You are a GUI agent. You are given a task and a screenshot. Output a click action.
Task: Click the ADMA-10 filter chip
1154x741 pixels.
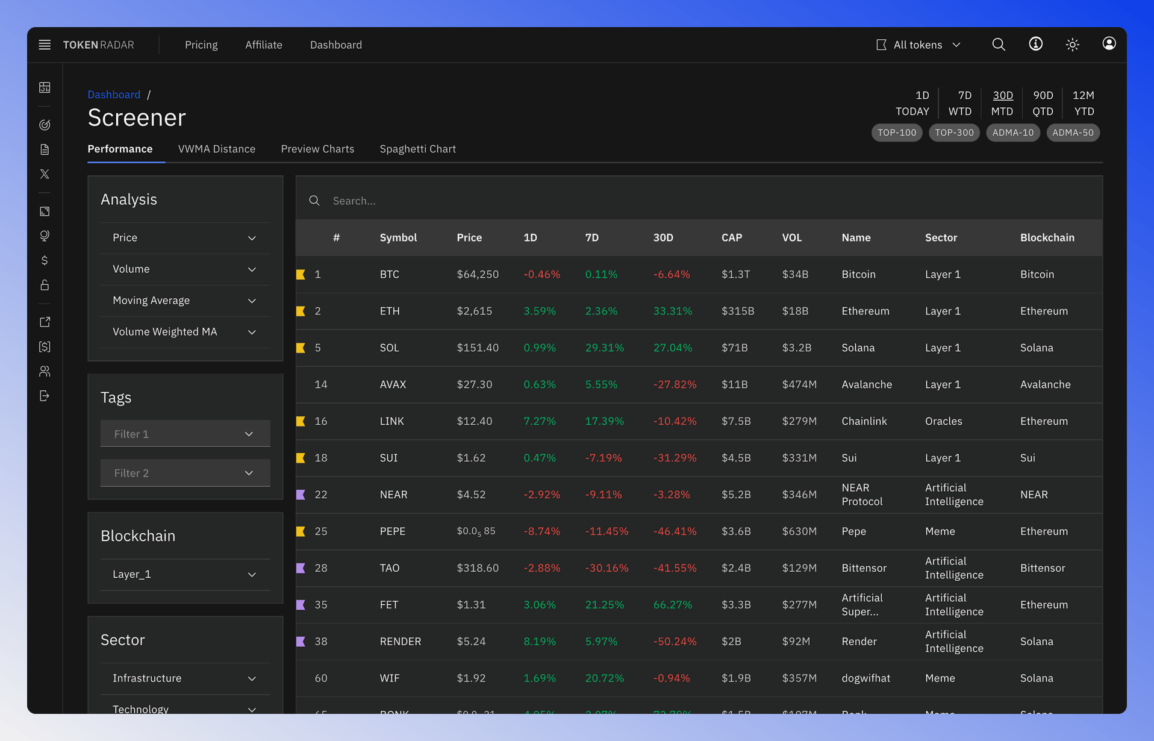coord(1013,133)
